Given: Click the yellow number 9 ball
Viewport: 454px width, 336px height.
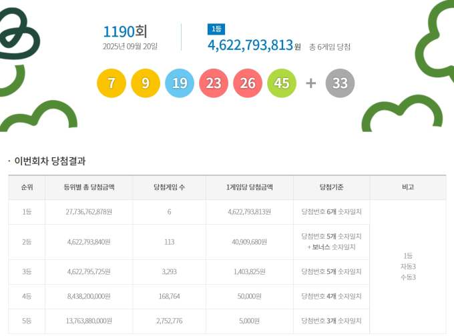Looking at the screenshot, I should coord(146,83).
